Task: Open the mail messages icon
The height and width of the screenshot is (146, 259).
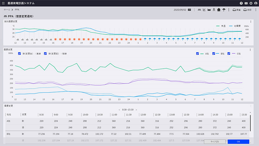Action: point(246,3)
